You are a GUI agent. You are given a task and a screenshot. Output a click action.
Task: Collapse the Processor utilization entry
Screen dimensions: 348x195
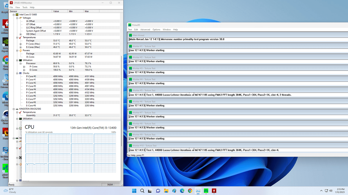coord(21,63)
